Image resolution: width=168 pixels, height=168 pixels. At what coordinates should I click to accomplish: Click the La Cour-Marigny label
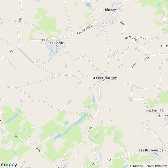point(104,78)
